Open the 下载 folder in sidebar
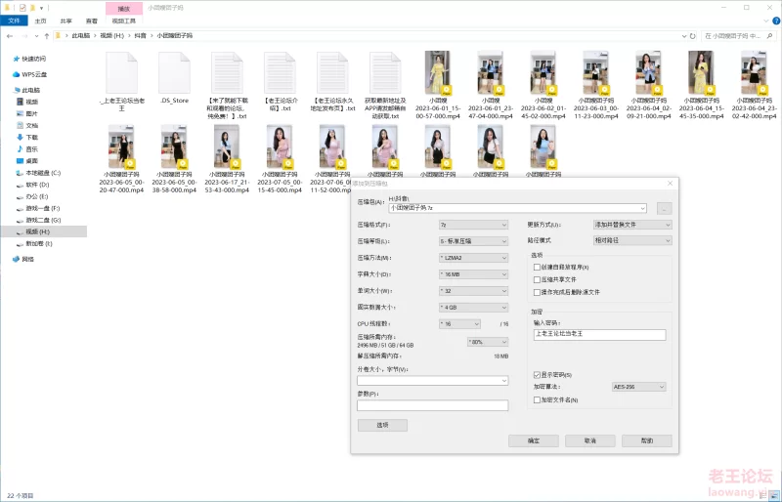 pyautogui.click(x=31, y=137)
